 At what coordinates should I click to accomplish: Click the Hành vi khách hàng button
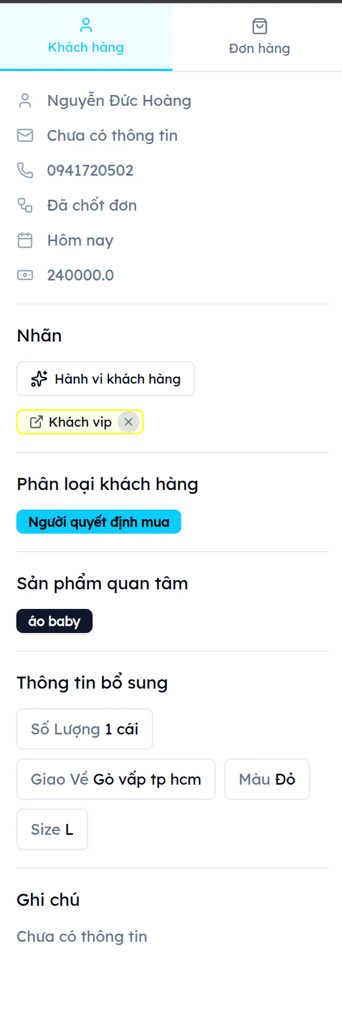pyautogui.click(x=105, y=378)
